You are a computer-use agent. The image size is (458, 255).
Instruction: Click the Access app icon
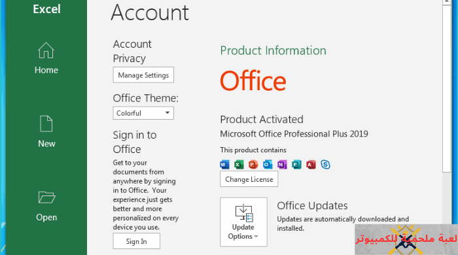pyautogui.click(x=311, y=165)
